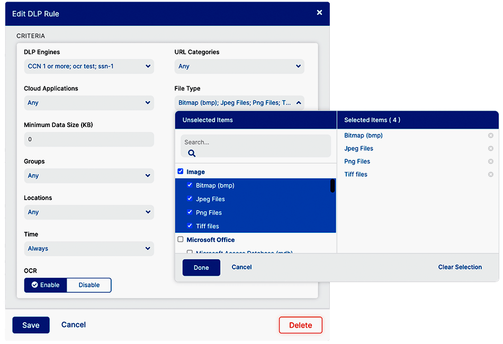Remove Tiff files from selected items
503x344 pixels.
[x=490, y=175]
